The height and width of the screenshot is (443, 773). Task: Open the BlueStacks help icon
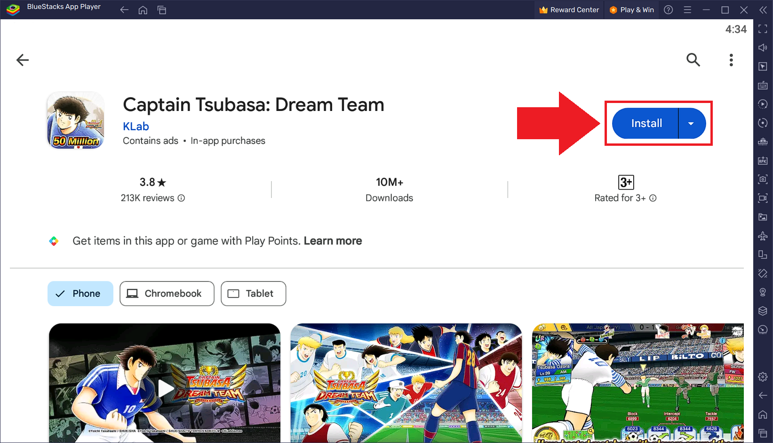(669, 10)
